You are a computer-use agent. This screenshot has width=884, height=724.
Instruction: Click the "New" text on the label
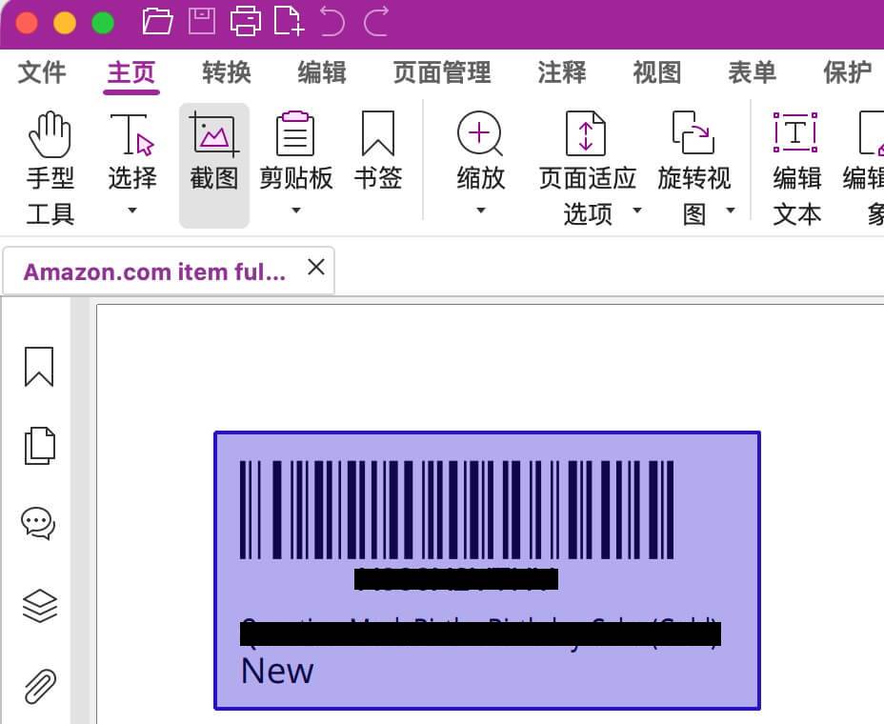(277, 671)
